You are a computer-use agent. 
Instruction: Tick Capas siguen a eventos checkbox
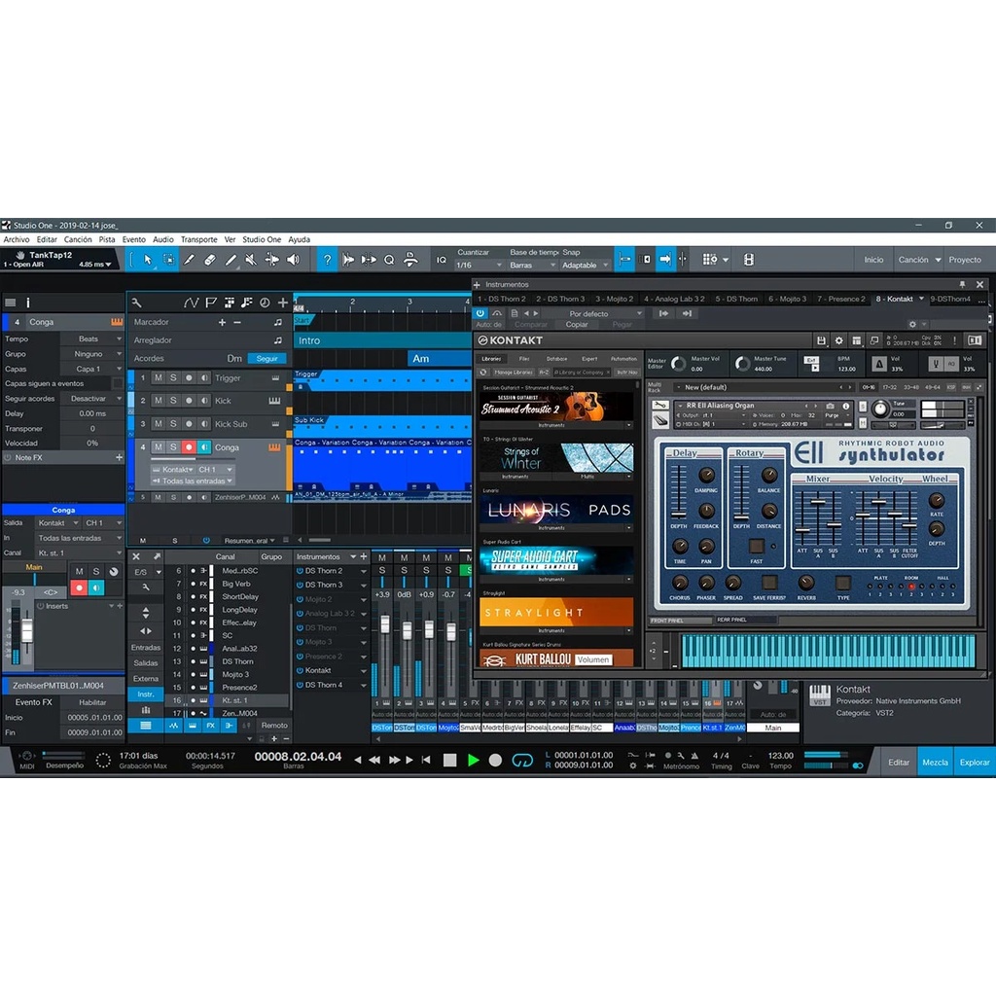tap(118, 383)
